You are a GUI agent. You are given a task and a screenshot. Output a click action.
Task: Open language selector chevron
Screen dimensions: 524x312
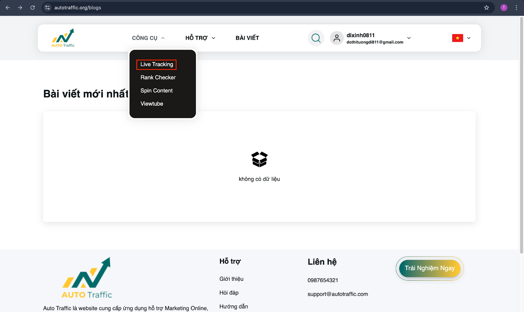(x=469, y=38)
